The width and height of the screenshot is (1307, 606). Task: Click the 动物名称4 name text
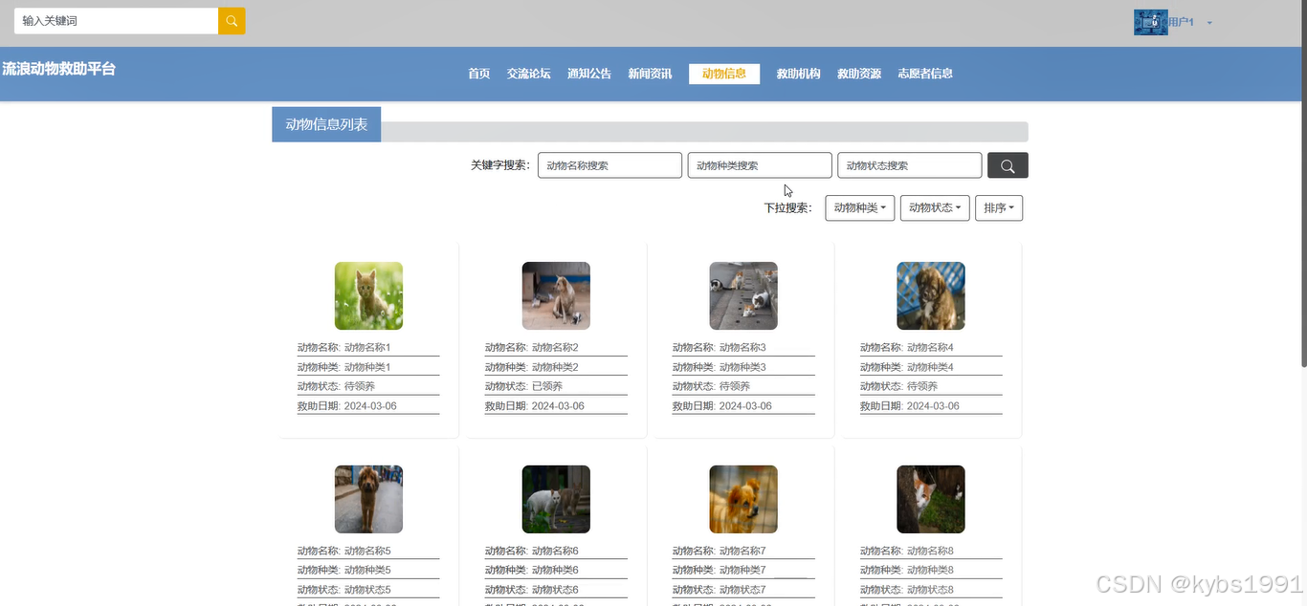click(930, 348)
